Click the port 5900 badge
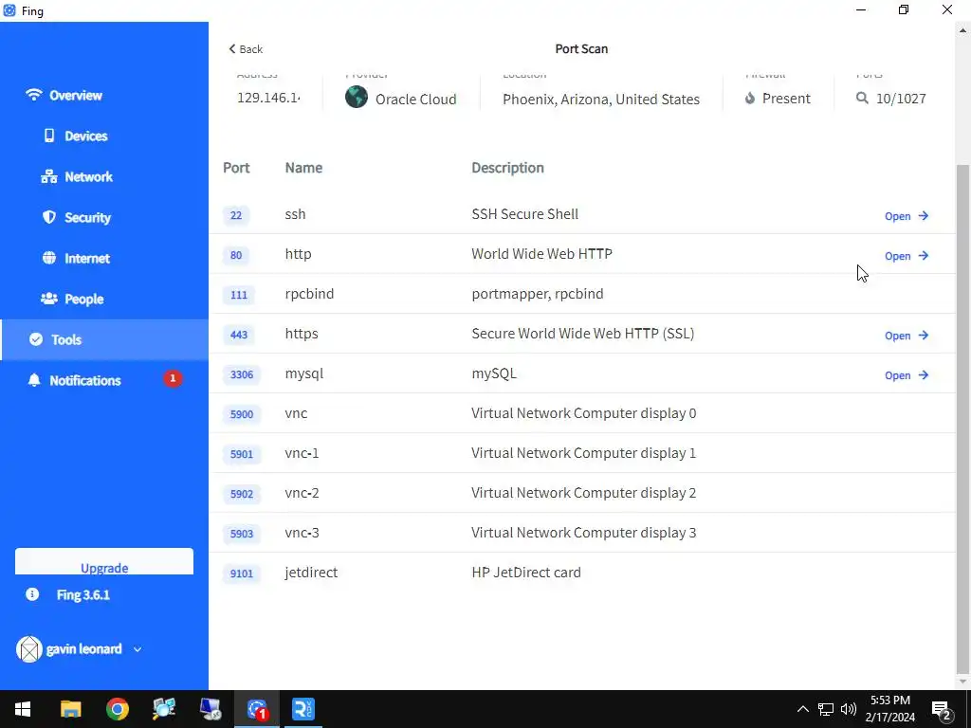Image resolution: width=971 pixels, height=728 pixels. [x=242, y=414]
